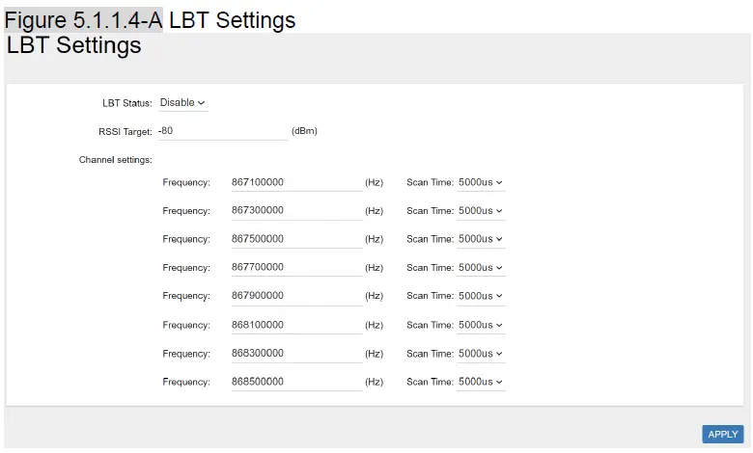Click the 868500000 frequency field
The image size is (753, 453).
click(x=295, y=382)
